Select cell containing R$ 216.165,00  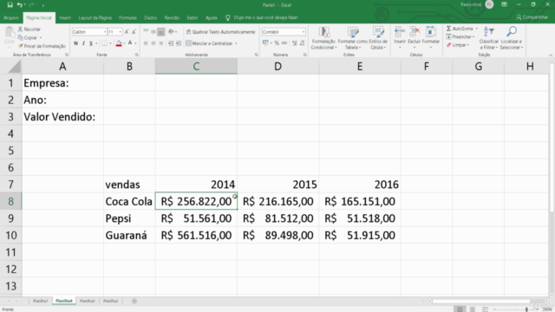pos(277,202)
